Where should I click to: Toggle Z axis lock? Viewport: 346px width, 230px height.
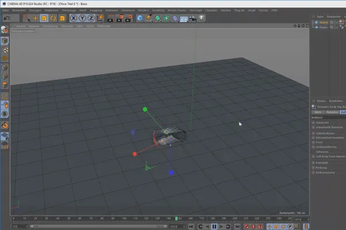point(91,18)
